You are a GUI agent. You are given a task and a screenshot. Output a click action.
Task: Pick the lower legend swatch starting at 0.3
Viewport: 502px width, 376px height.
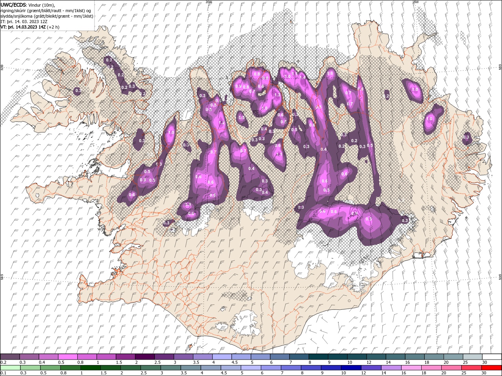tap(30, 368)
